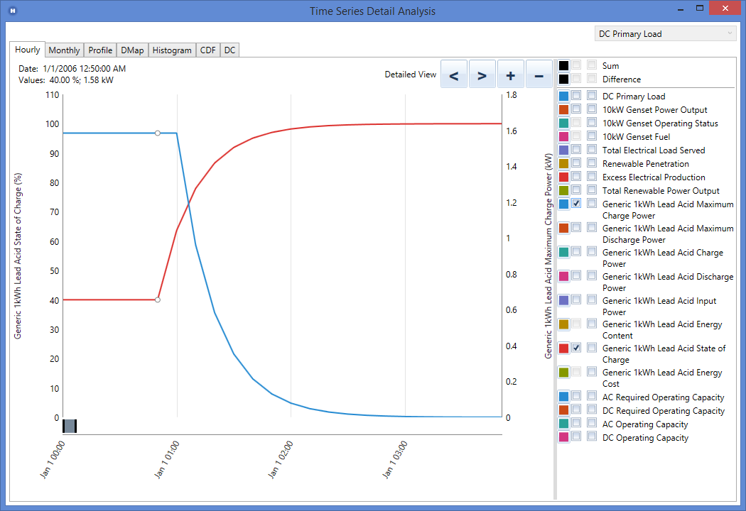The height and width of the screenshot is (511, 746).
Task: Open the DC Primary Load dropdown
Action: pos(665,33)
